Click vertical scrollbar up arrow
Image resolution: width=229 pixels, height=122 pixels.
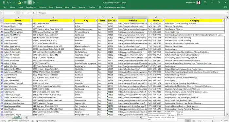(x=228, y=18)
